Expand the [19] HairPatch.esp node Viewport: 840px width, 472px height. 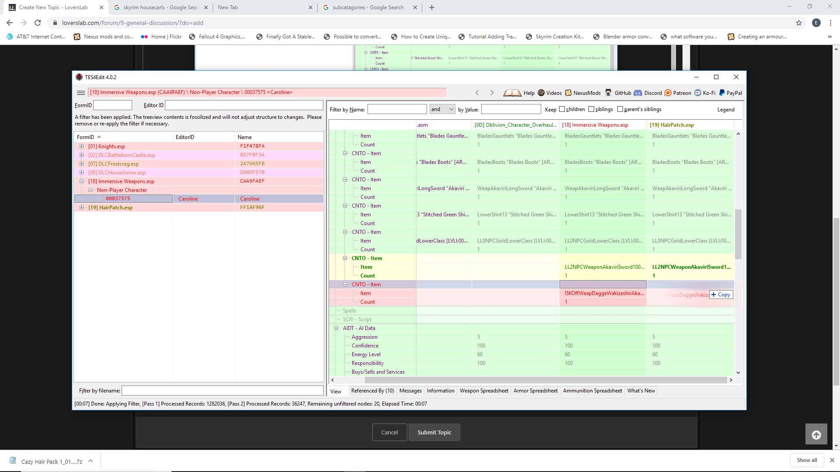pyautogui.click(x=81, y=208)
